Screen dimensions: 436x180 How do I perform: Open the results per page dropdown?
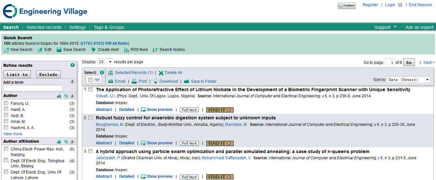click(x=105, y=62)
